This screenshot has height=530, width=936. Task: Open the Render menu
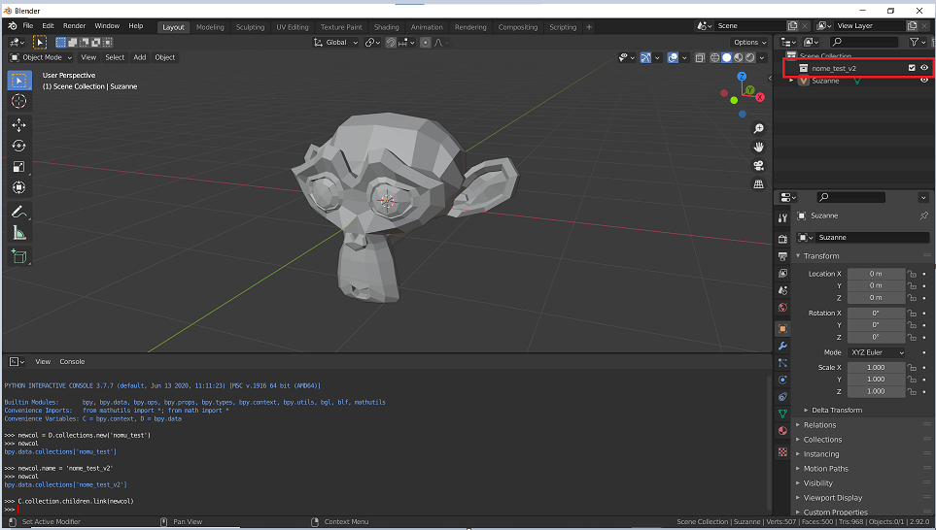tap(75, 26)
